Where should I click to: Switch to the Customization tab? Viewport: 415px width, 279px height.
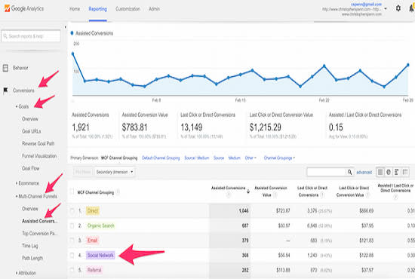(128, 9)
